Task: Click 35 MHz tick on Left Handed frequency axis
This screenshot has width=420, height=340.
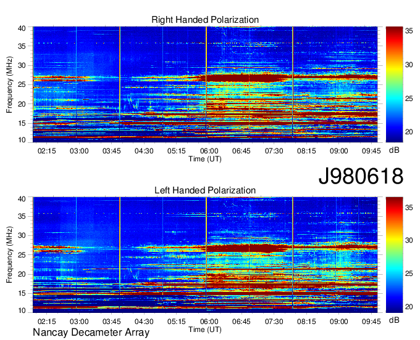Action: [x=22, y=216]
